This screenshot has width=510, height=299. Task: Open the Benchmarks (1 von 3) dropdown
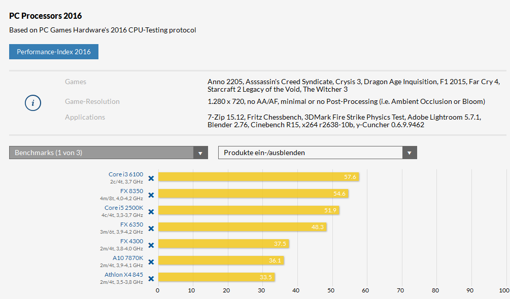[x=108, y=153]
